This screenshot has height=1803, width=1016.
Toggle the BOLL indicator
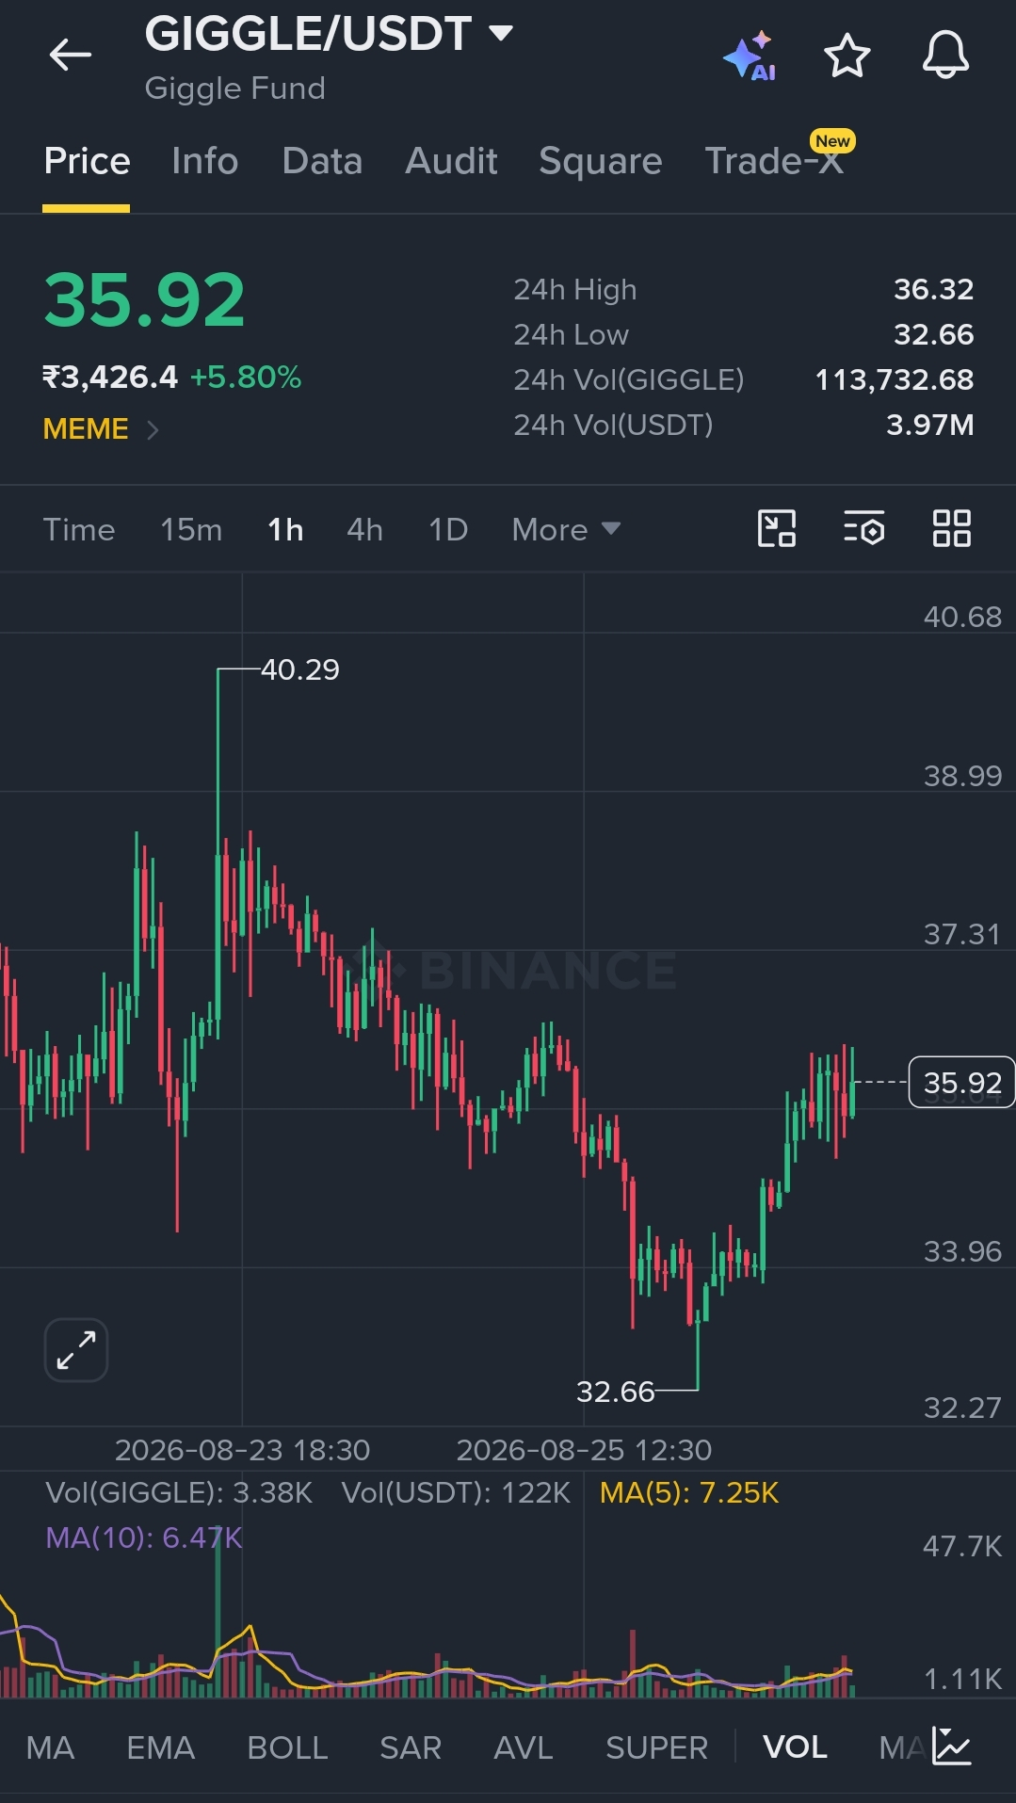coord(287,1747)
